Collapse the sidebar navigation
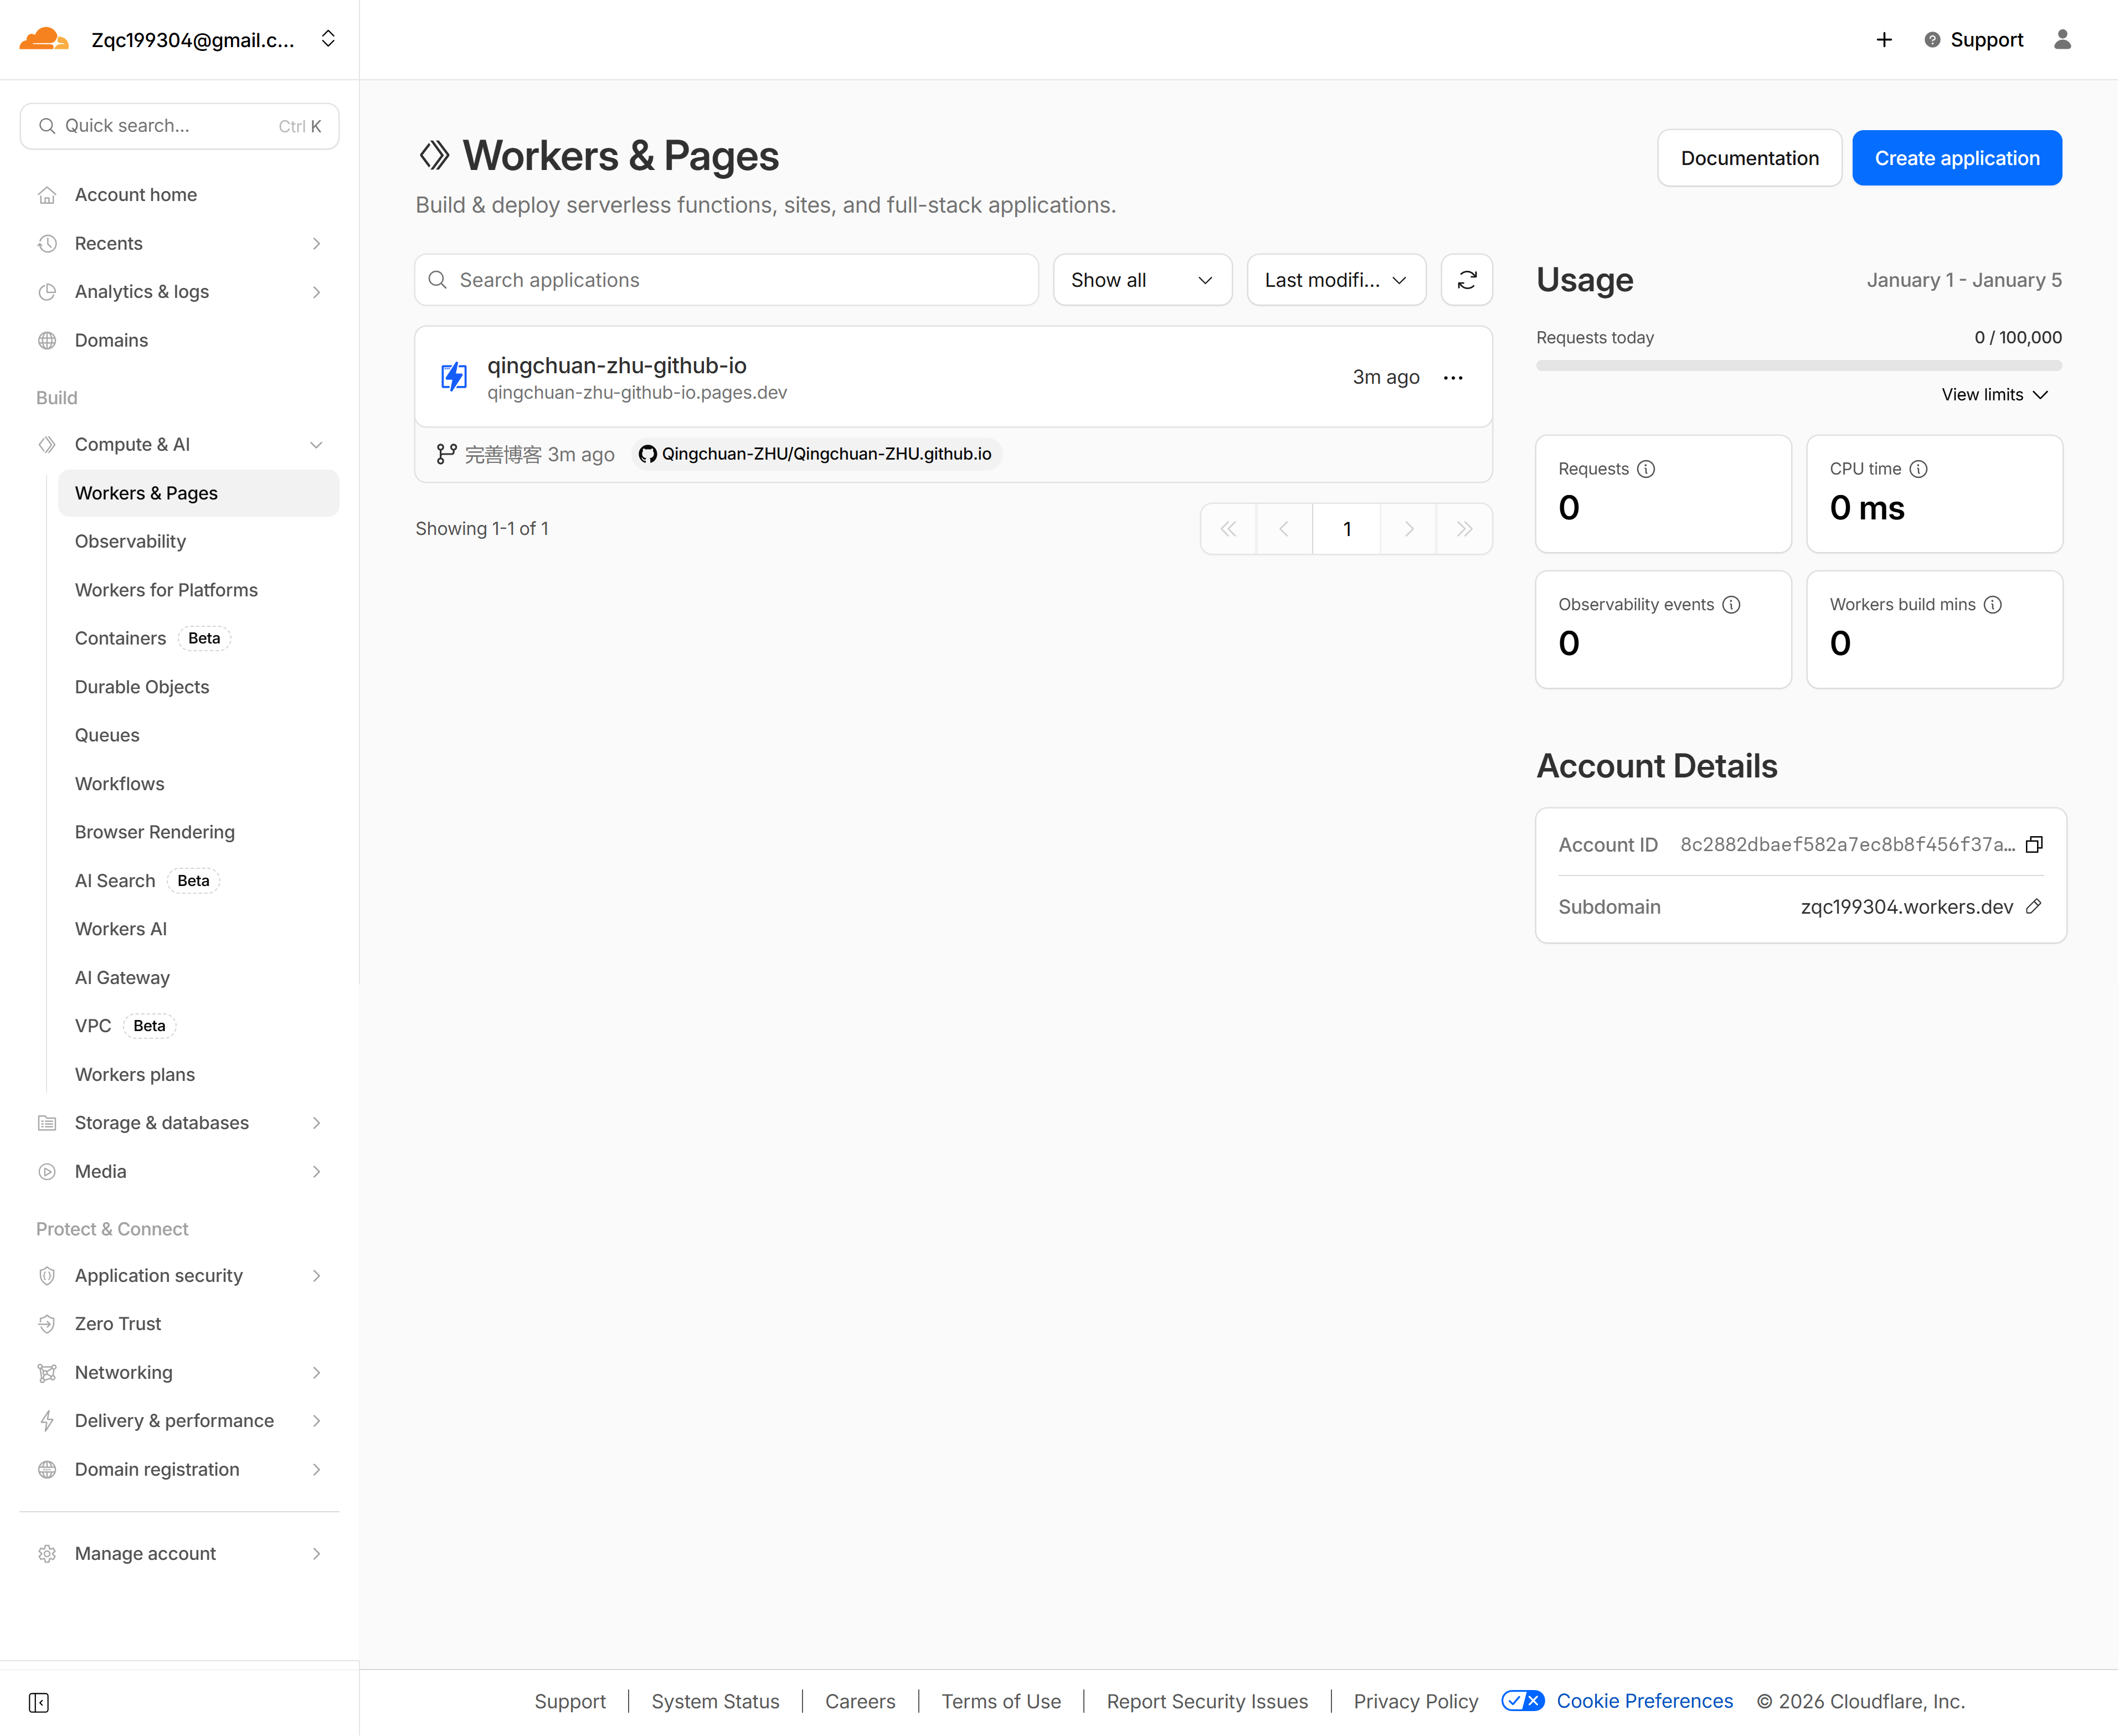This screenshot has height=1736, width=2119. pyautogui.click(x=39, y=1701)
